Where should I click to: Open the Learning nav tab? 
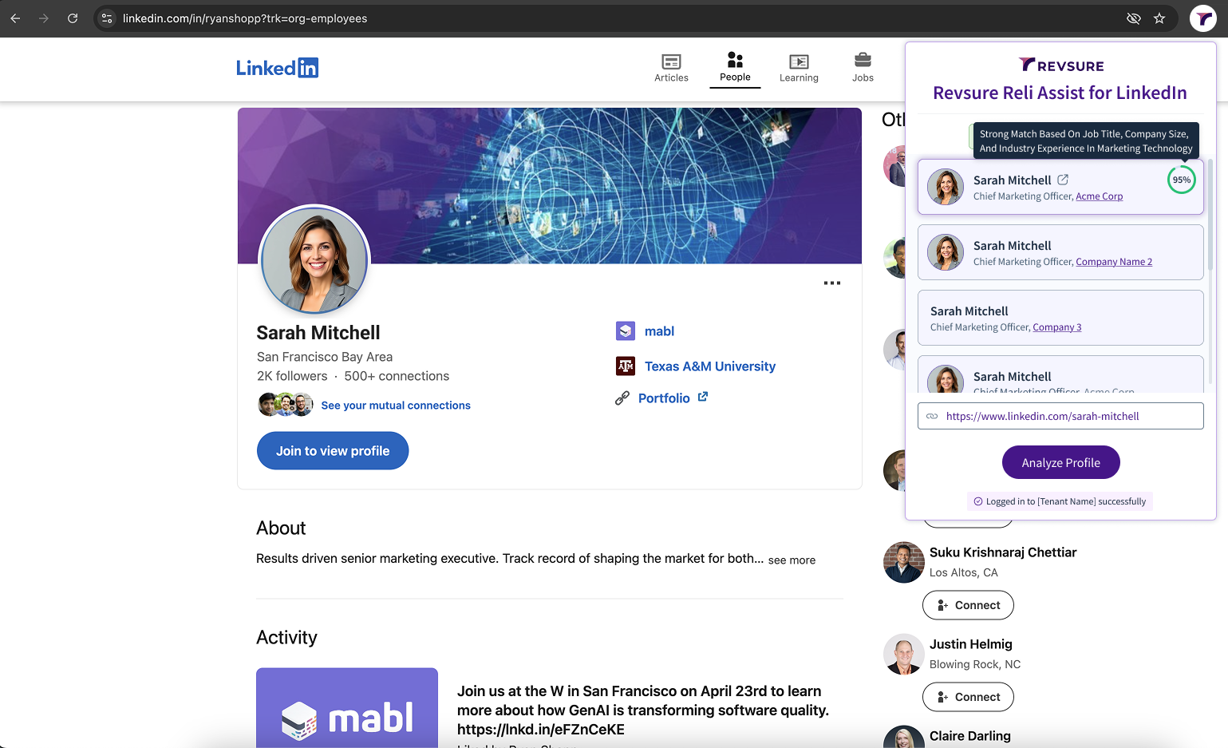[x=799, y=69]
